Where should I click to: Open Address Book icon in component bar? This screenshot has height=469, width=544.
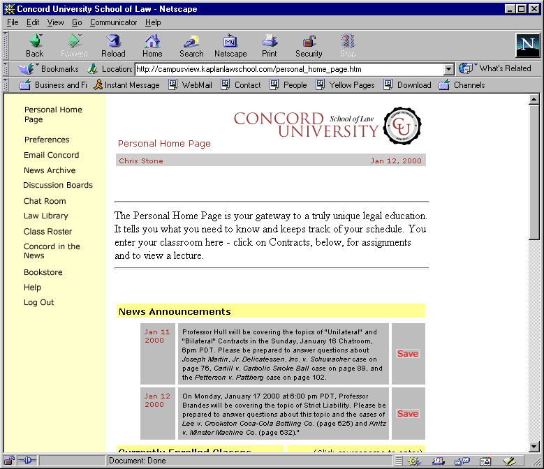[485, 461]
